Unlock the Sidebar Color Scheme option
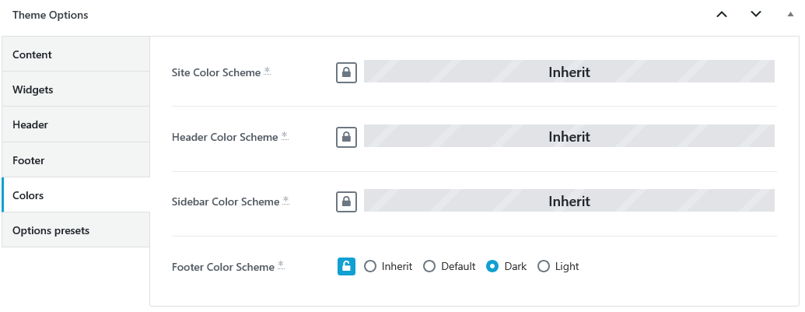The height and width of the screenshot is (312, 805). (346, 202)
